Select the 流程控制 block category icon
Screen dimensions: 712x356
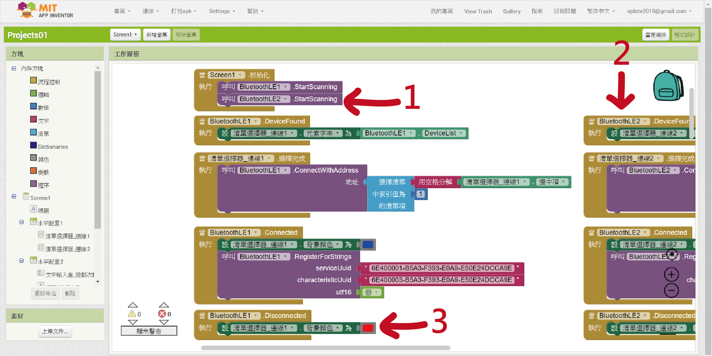tap(33, 81)
